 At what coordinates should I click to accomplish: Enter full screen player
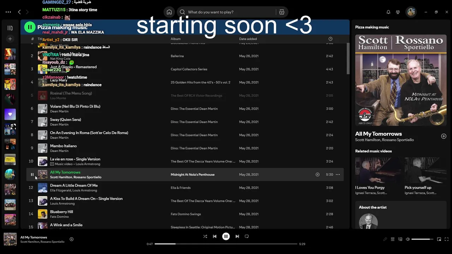(x=447, y=239)
